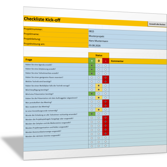Choose plus radio for 'Werden Kommunikationswege vorgestellt'
This screenshot has height=167, width=167.
pos(92,130)
